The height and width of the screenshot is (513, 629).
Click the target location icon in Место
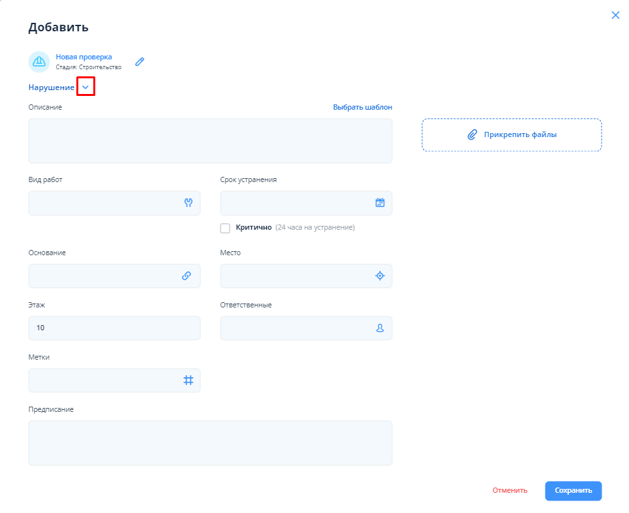pos(380,276)
